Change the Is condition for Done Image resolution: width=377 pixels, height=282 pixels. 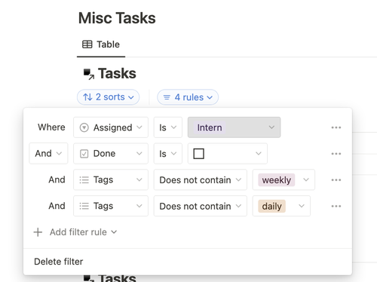pyautogui.click(x=168, y=154)
